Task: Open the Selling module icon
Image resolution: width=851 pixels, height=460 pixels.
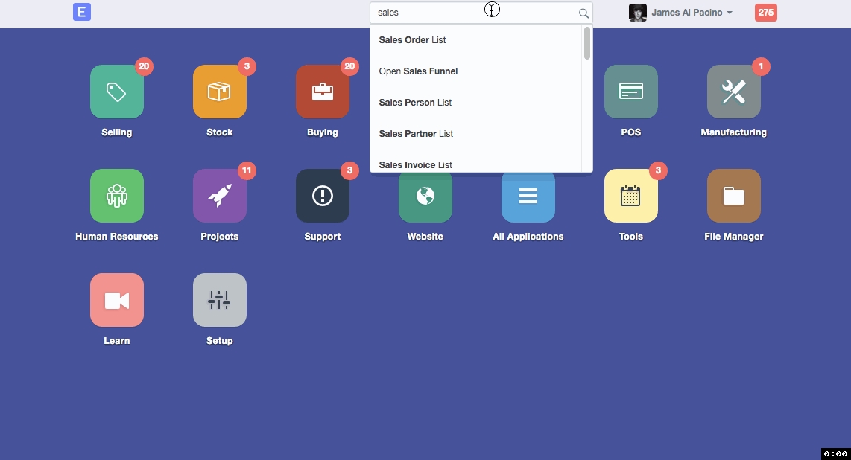Action: click(117, 92)
